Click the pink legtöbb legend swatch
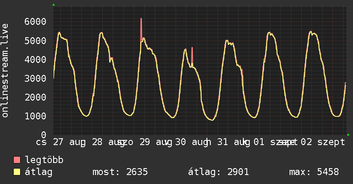Viewport: 353px width, 184px height. tap(17, 160)
